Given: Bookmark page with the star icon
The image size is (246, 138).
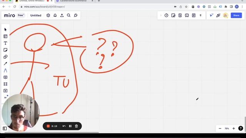Looking at the screenshot, I should pos(186,7).
